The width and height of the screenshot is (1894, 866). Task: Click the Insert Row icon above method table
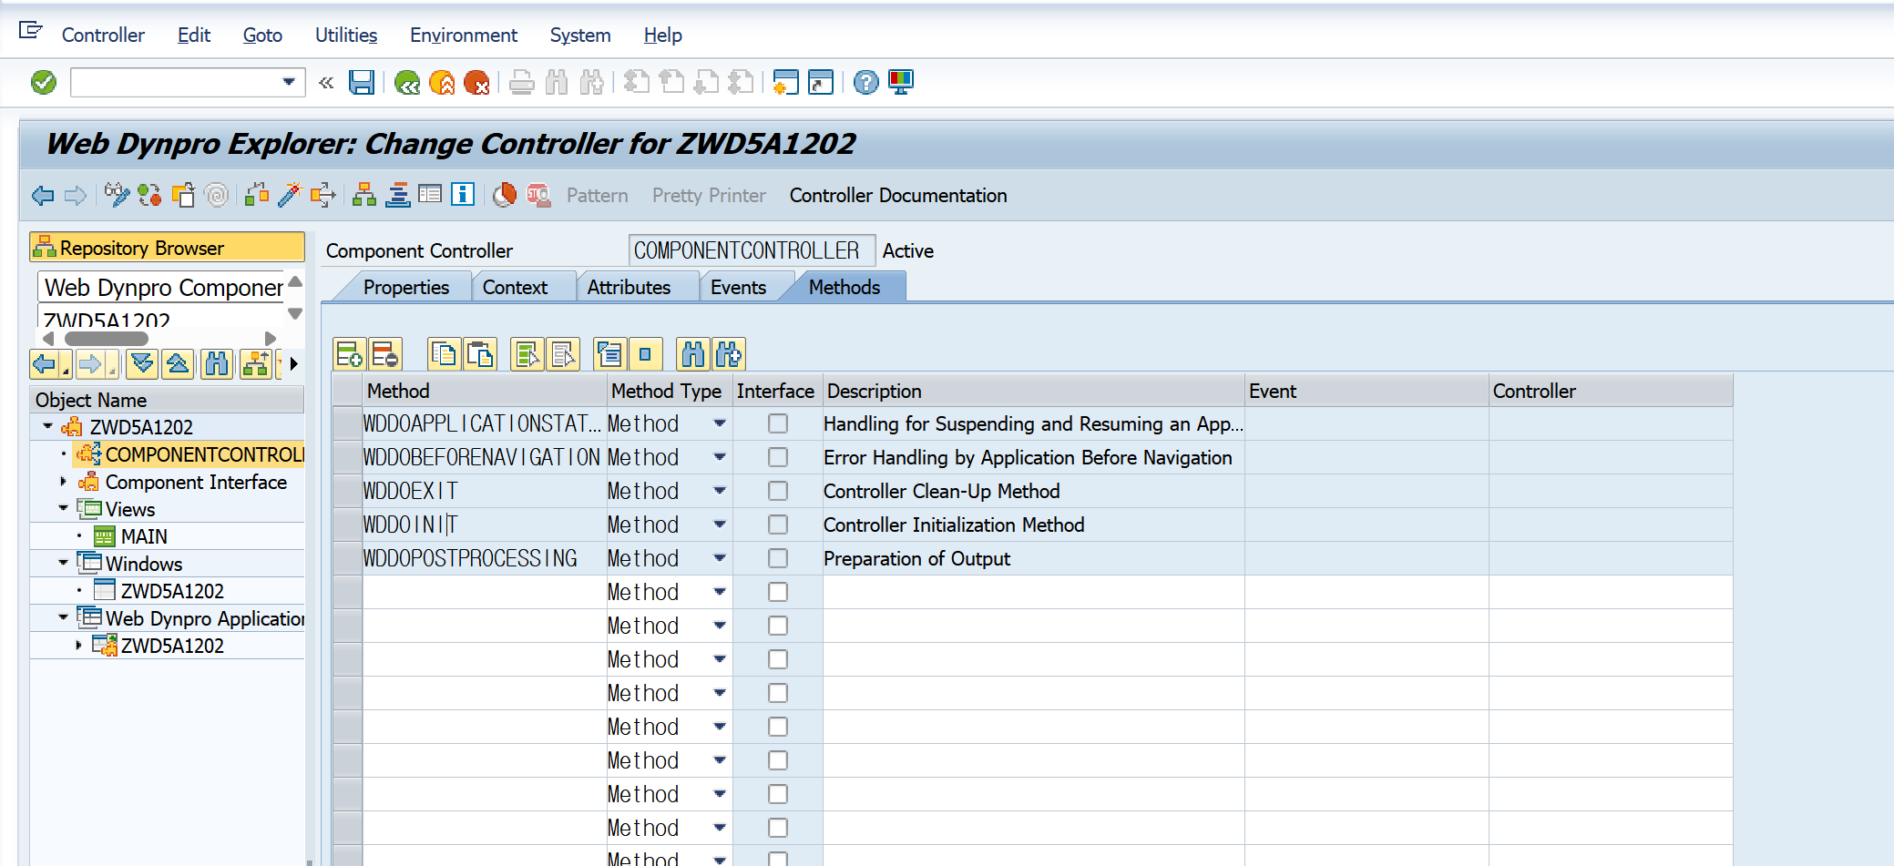(349, 354)
